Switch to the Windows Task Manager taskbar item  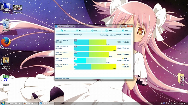point(15,103)
